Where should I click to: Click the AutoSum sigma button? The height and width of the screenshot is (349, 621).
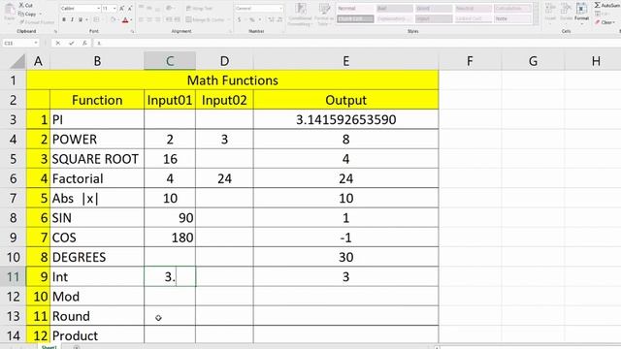click(606, 5)
